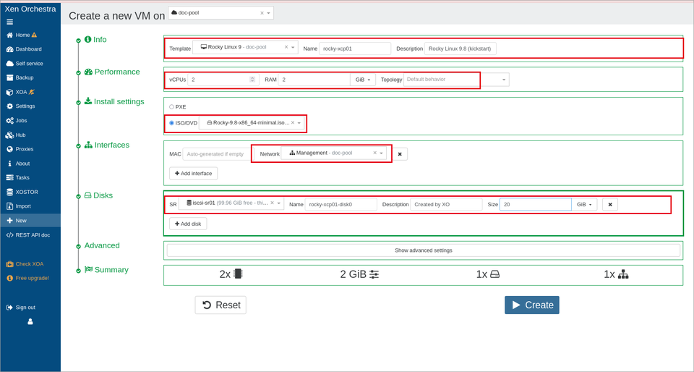Click the About info icon
Image resolution: width=694 pixels, height=372 pixels.
pyautogui.click(x=9, y=164)
